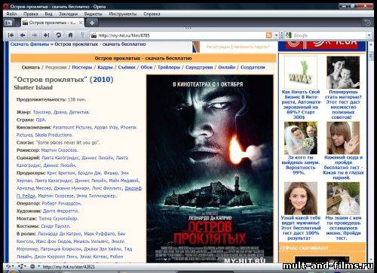Open the closed tabs trash icon

pos(367,23)
